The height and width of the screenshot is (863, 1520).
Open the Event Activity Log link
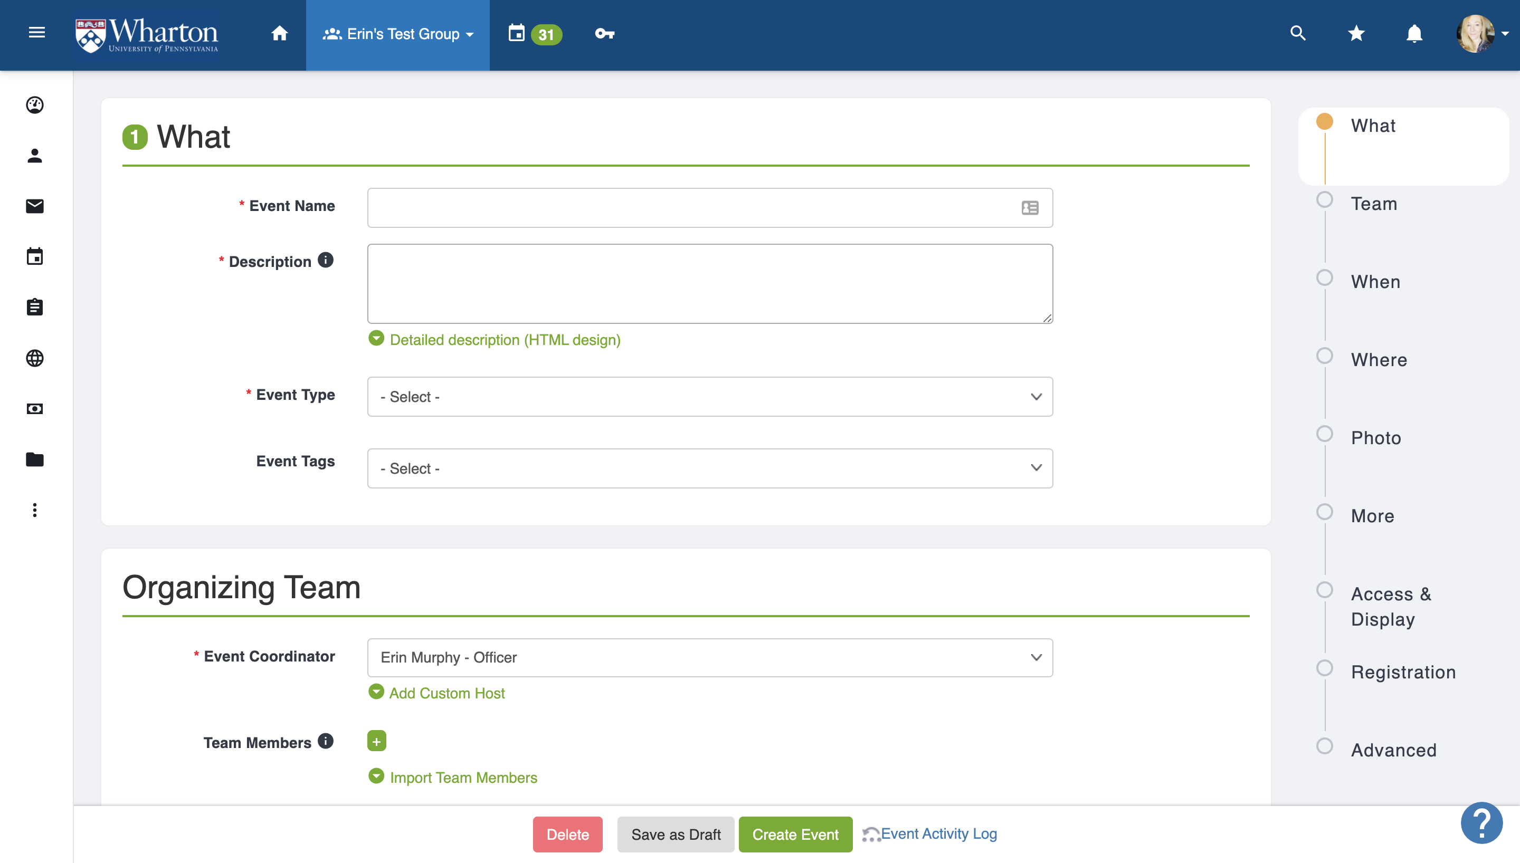(x=938, y=834)
